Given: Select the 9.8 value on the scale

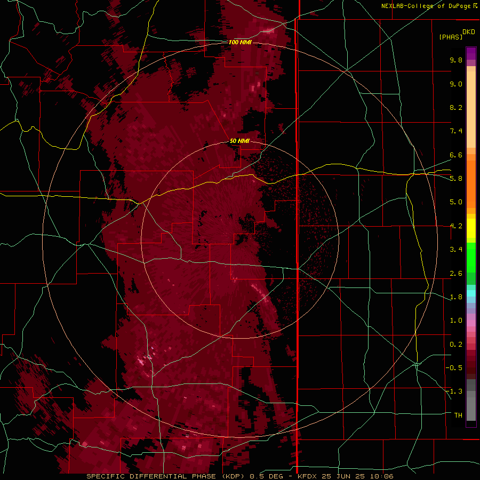Looking at the screenshot, I should [x=456, y=60].
